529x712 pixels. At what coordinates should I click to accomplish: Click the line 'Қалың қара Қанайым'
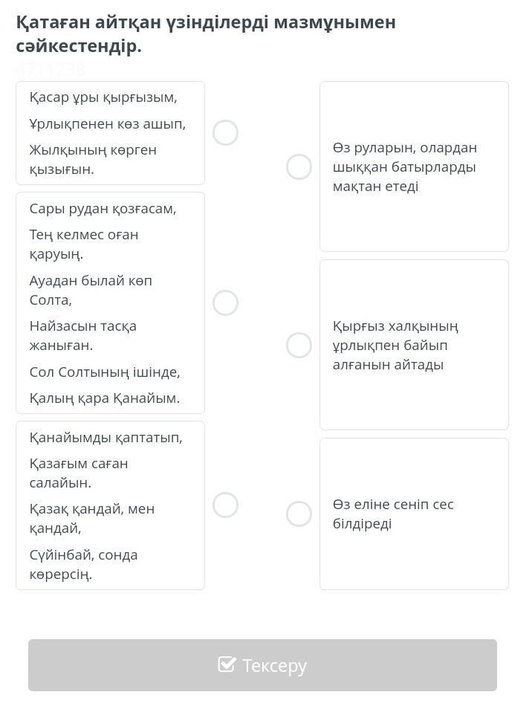[x=105, y=398]
